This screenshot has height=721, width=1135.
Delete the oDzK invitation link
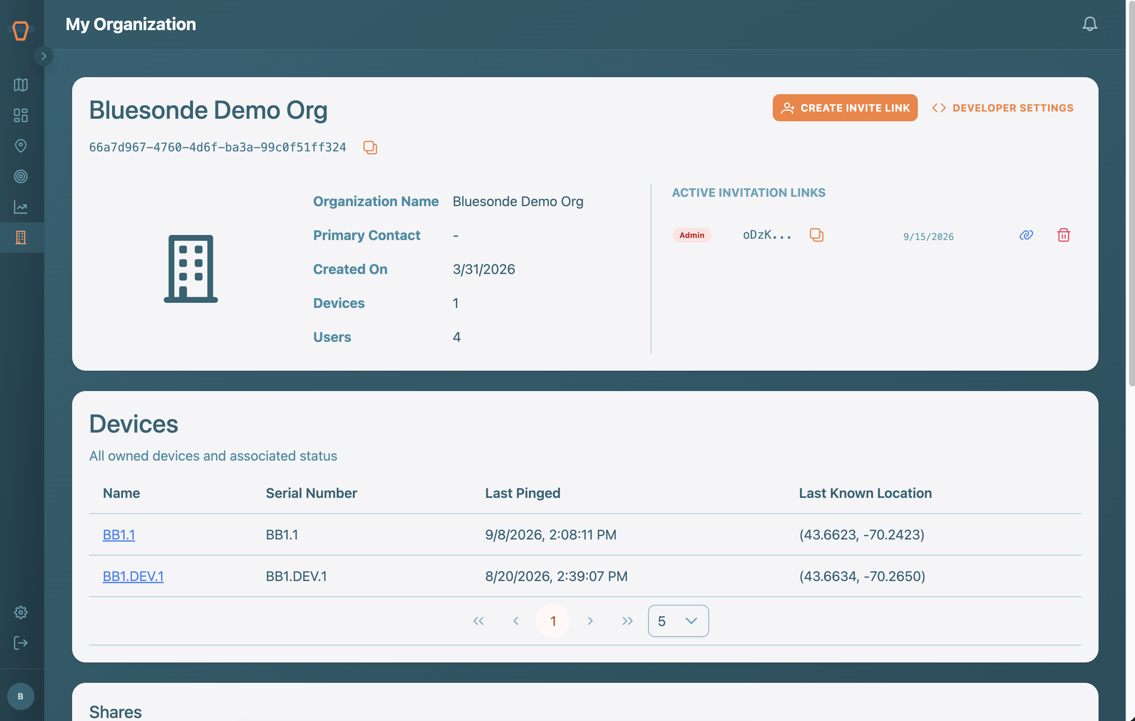[1063, 235]
